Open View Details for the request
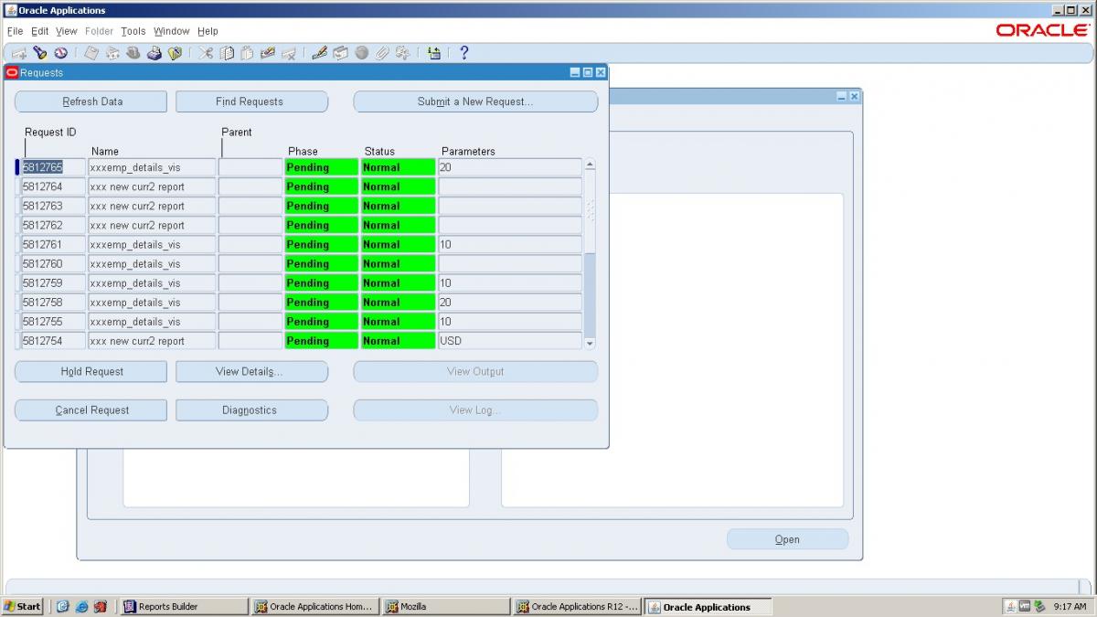 pos(251,372)
